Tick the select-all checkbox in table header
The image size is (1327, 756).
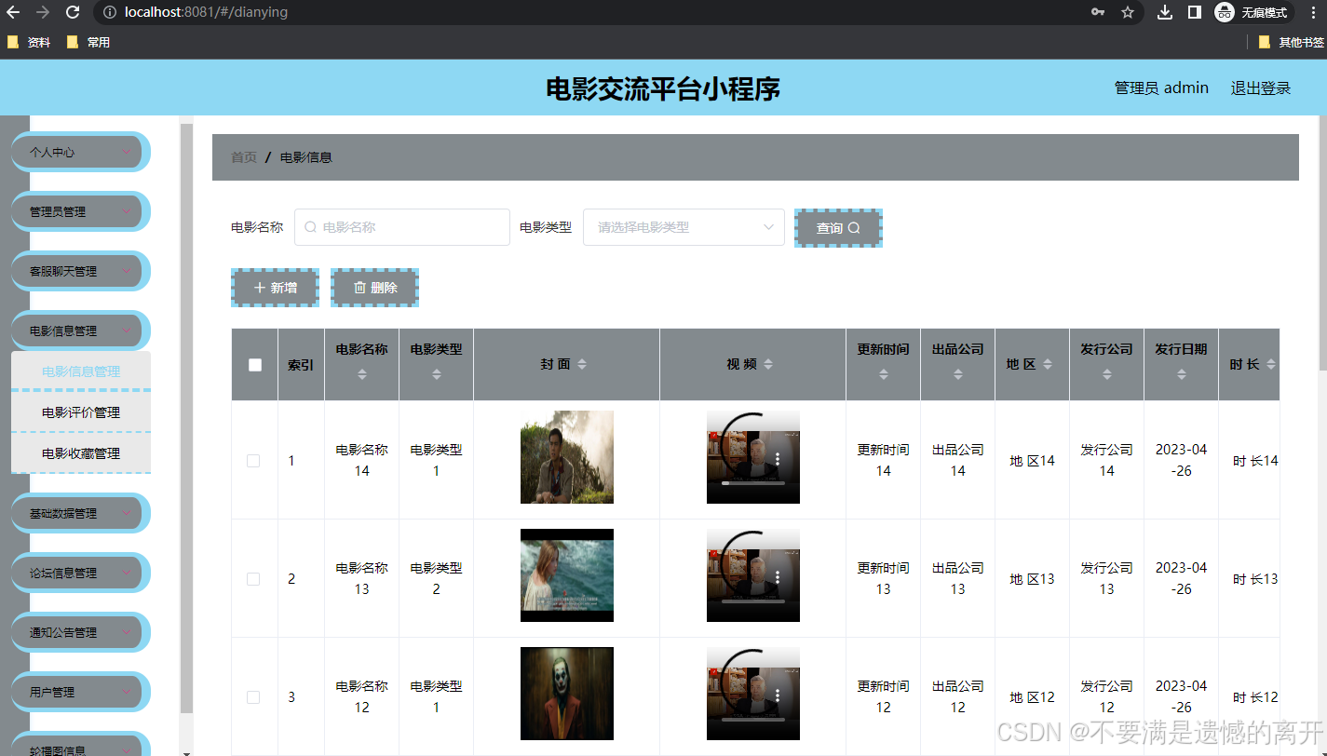(x=255, y=365)
